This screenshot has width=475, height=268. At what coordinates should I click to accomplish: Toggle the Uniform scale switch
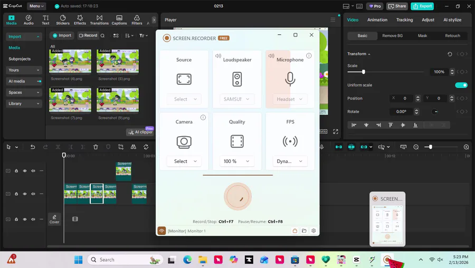tap(461, 85)
